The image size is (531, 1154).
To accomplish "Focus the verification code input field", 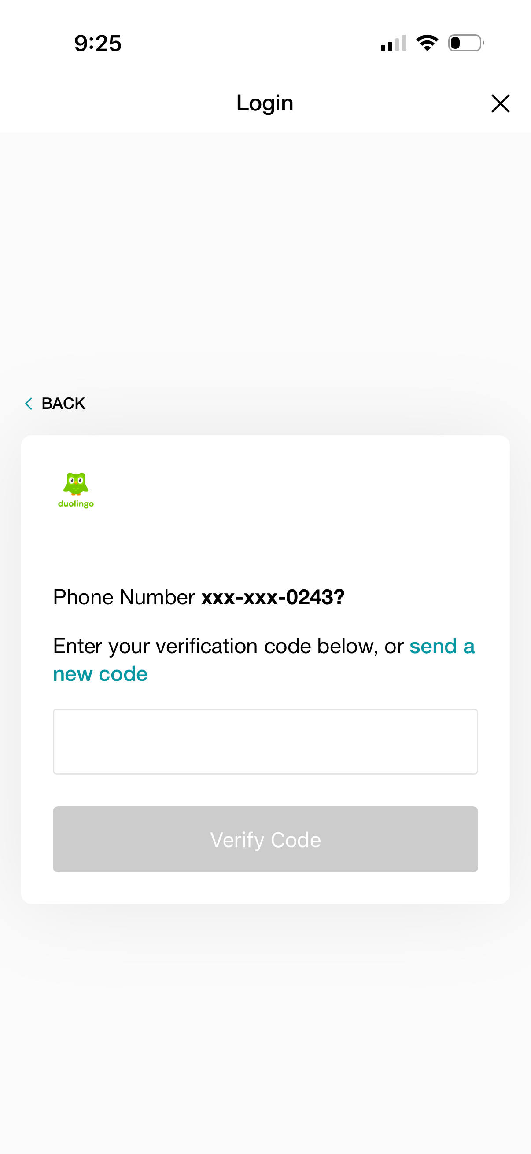I will tap(265, 742).
